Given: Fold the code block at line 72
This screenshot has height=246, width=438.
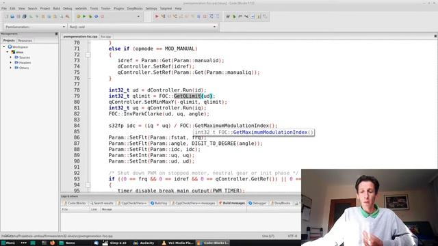Looking at the screenshot, I should 88,55.
